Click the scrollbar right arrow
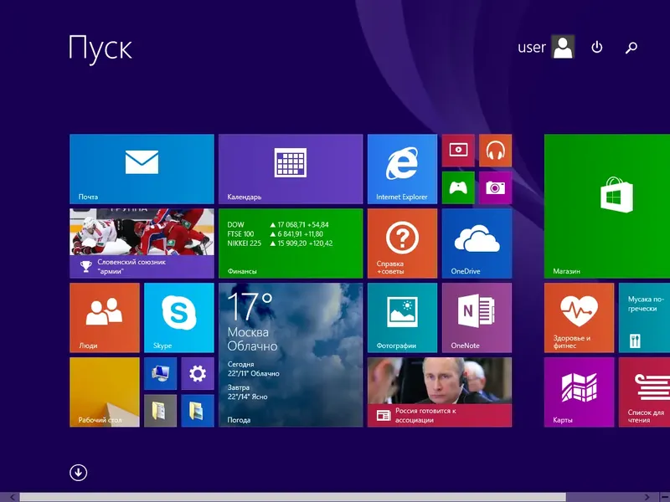This screenshot has width=670, height=502. (x=647, y=497)
